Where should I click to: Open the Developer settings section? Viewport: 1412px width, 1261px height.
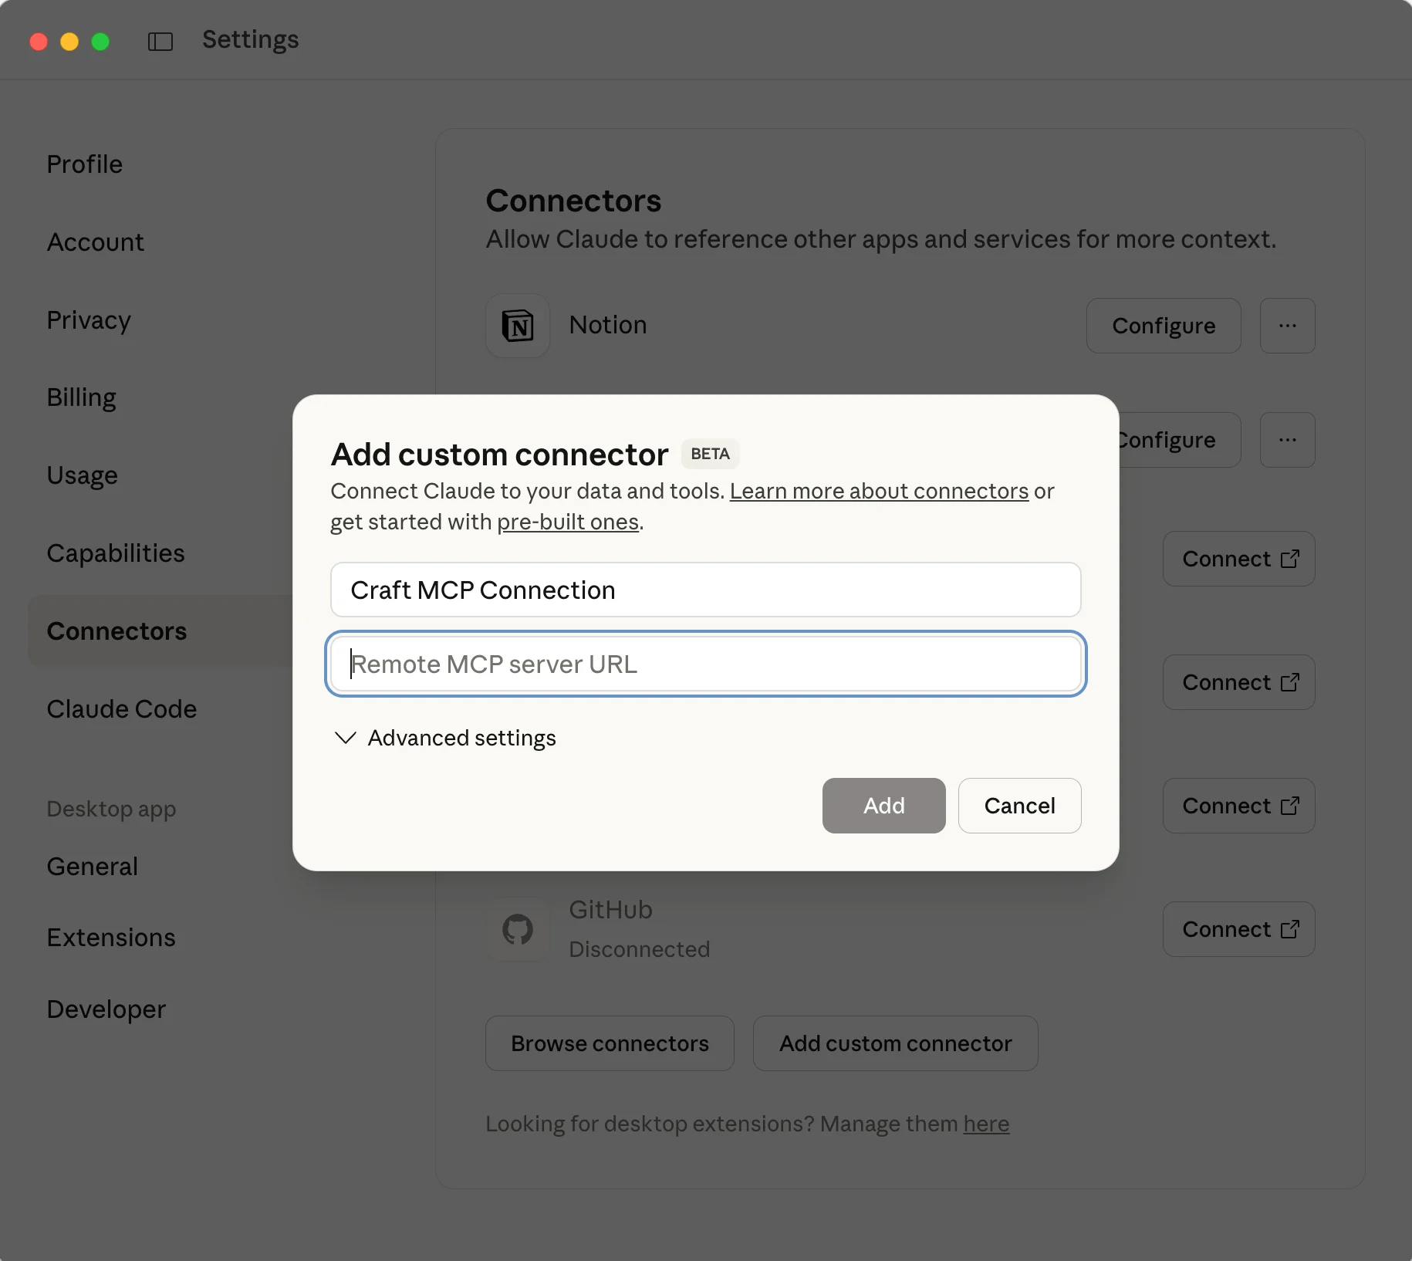pos(106,1009)
